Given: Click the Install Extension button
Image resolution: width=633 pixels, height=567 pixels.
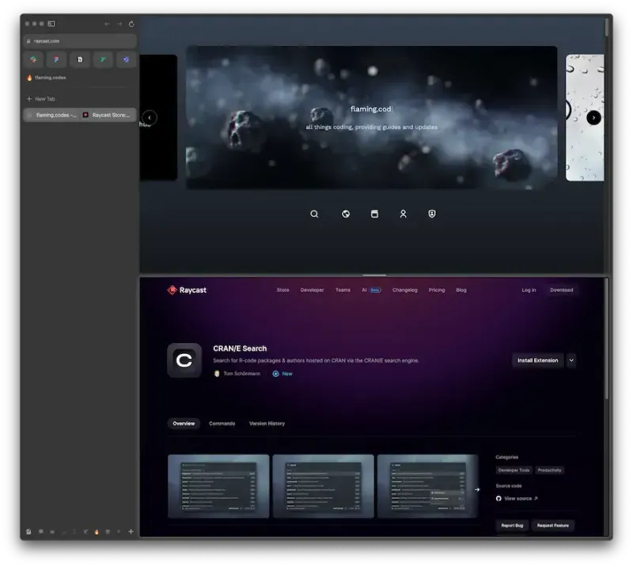Looking at the screenshot, I should pos(538,360).
